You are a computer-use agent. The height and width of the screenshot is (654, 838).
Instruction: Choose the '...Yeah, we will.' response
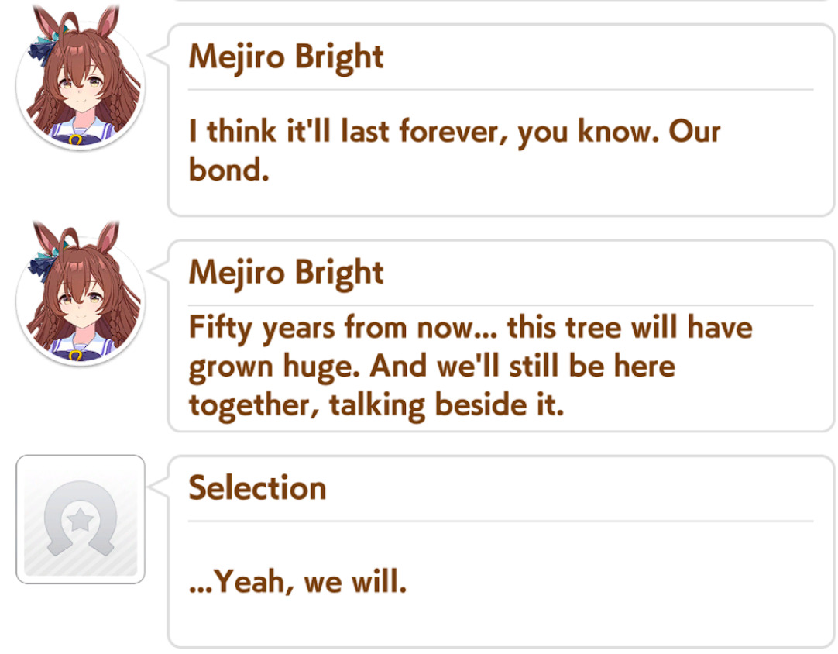pyautogui.click(x=501, y=551)
